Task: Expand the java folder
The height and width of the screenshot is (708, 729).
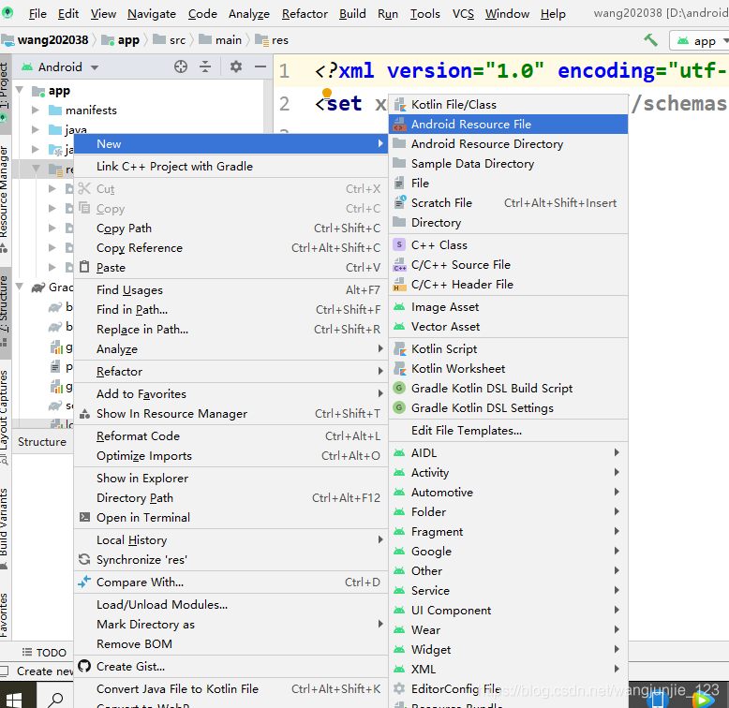Action: [x=36, y=129]
